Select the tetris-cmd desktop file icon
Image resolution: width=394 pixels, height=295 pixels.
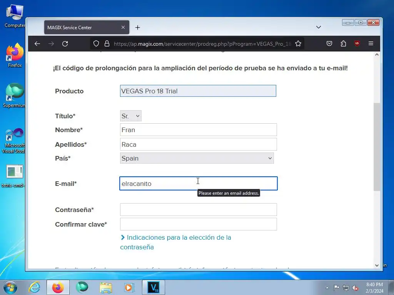click(13, 176)
